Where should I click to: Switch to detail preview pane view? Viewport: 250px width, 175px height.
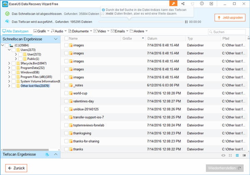tap(244, 155)
